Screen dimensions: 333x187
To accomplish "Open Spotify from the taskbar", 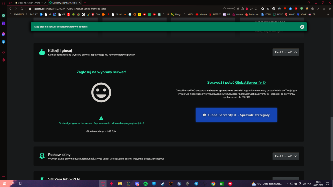I will pos(146,184).
